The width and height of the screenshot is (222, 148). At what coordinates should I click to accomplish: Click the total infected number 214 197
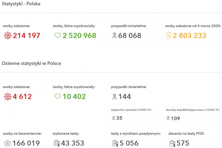[27, 35]
